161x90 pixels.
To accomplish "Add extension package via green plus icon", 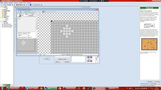I will click(39, 5).
